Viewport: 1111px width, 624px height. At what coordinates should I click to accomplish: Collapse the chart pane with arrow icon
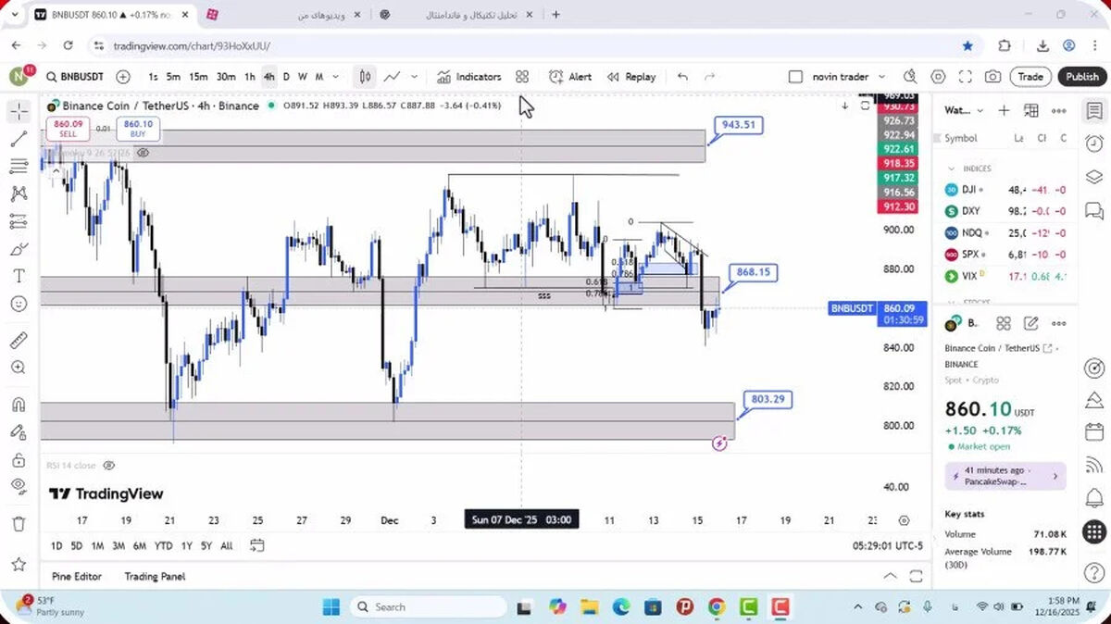click(844, 106)
